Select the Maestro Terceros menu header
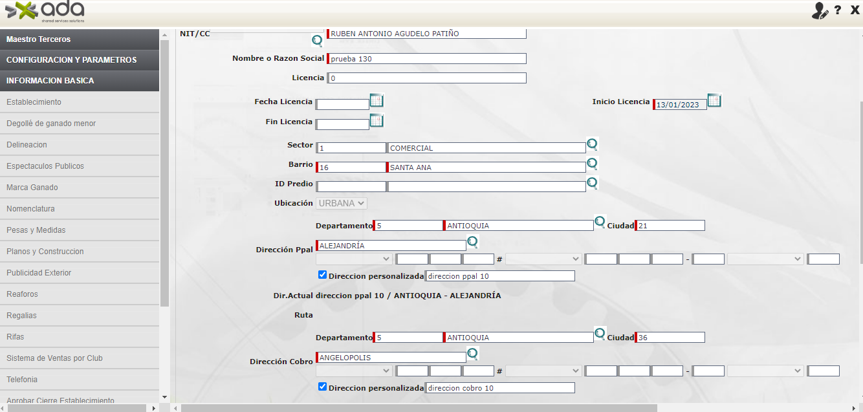The height and width of the screenshot is (412, 863). [x=80, y=39]
